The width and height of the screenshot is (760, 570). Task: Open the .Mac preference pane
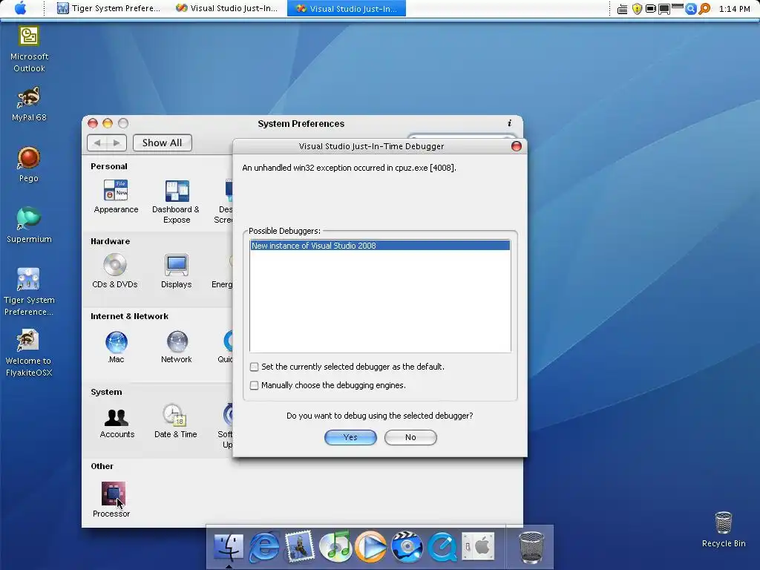tap(117, 347)
